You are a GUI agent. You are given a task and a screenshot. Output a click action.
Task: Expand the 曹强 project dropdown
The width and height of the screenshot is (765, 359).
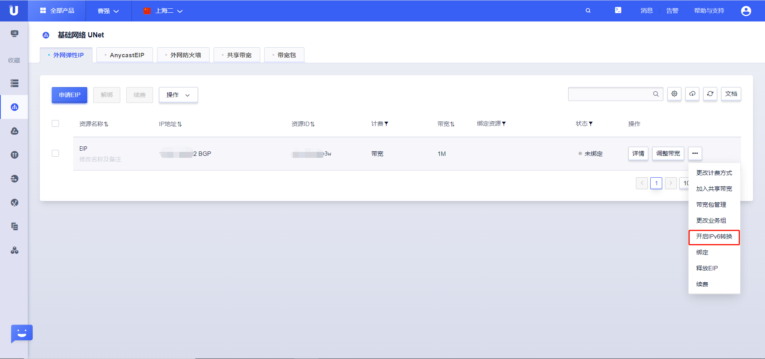108,11
